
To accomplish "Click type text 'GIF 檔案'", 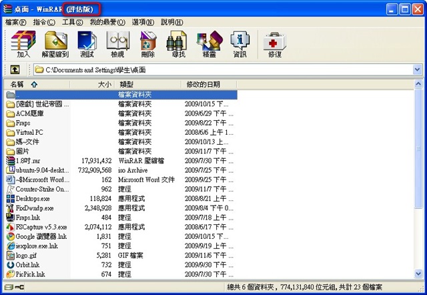I will (131, 255).
